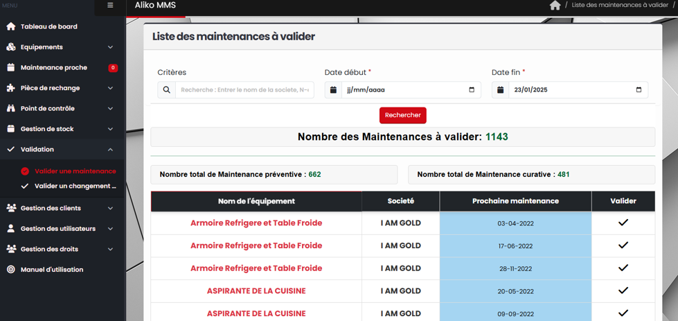This screenshot has height=321, width=678.
Task: Open first Armoire Refrigere et Table Froide link
Action: (x=256, y=223)
